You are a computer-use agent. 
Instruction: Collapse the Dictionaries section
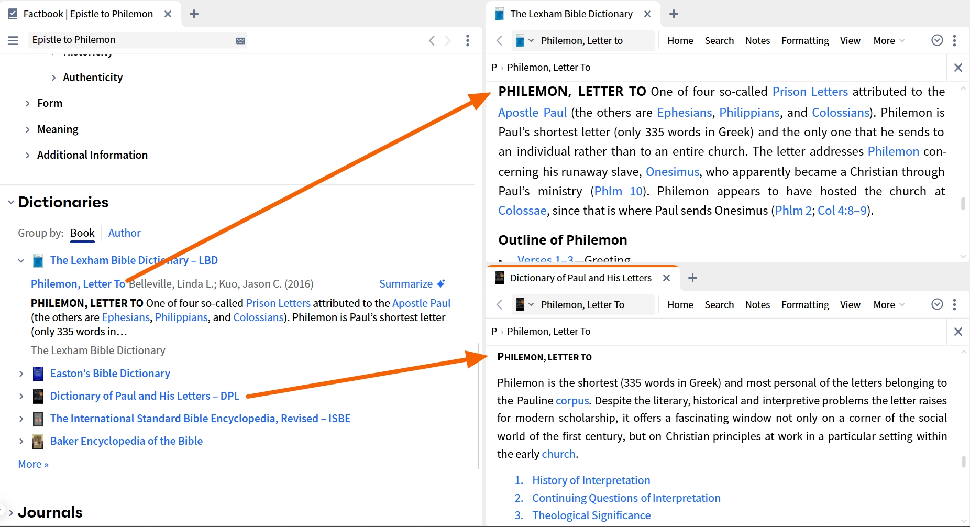click(10, 202)
